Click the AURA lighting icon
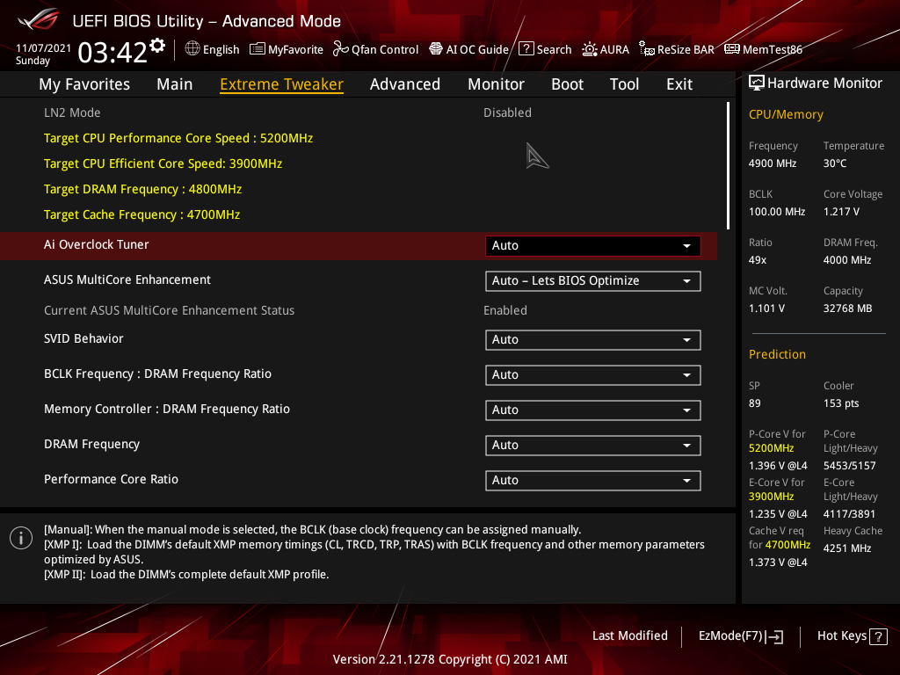 590,49
